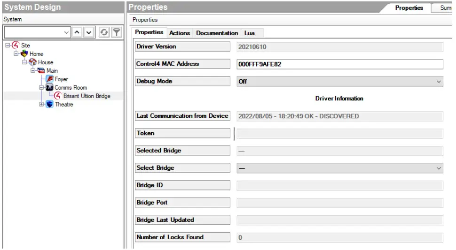Click the Control4 Site icon in tree
This screenshot has width=456, height=250.
(x=16, y=45)
